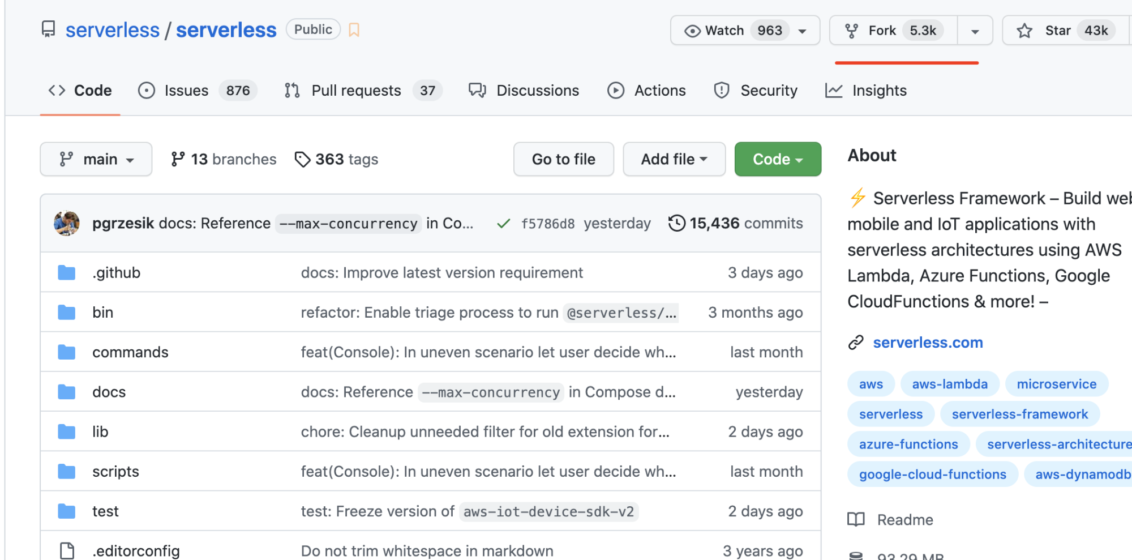
Task: Click the star icon on Star button
Action: click(1024, 31)
